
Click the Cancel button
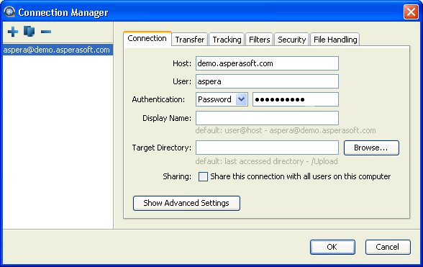tap(388, 247)
